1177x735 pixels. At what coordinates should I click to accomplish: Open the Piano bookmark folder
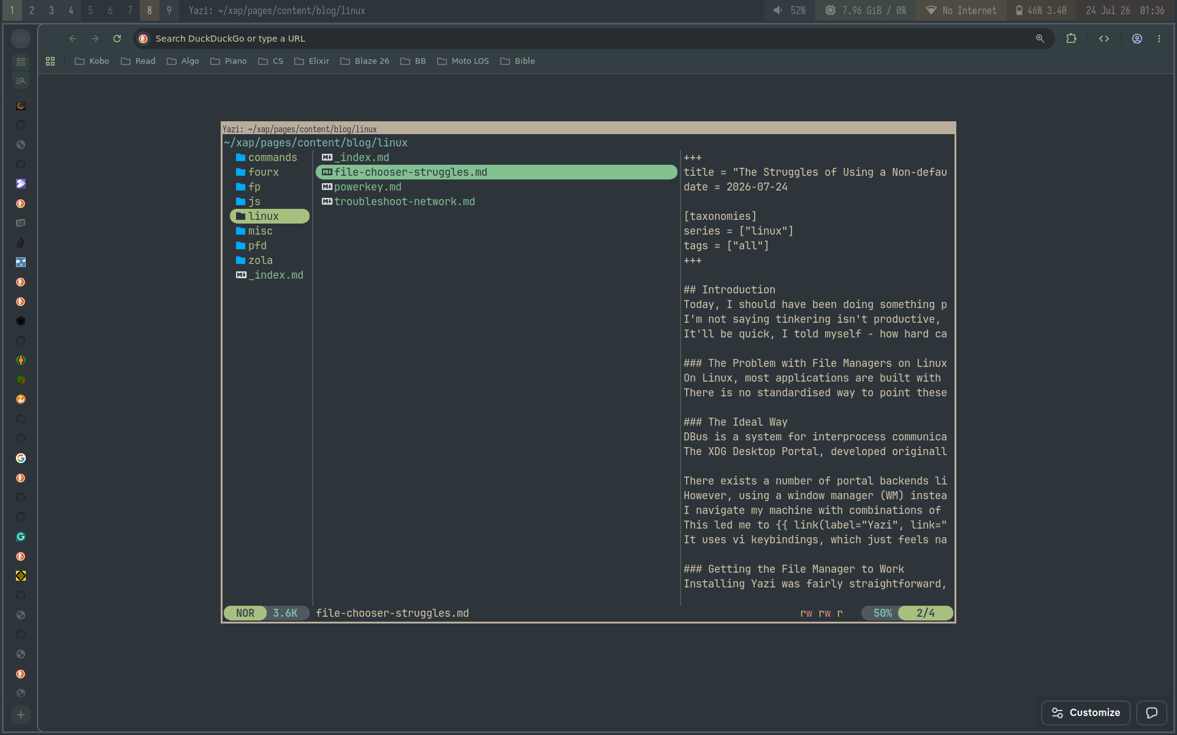(229, 61)
